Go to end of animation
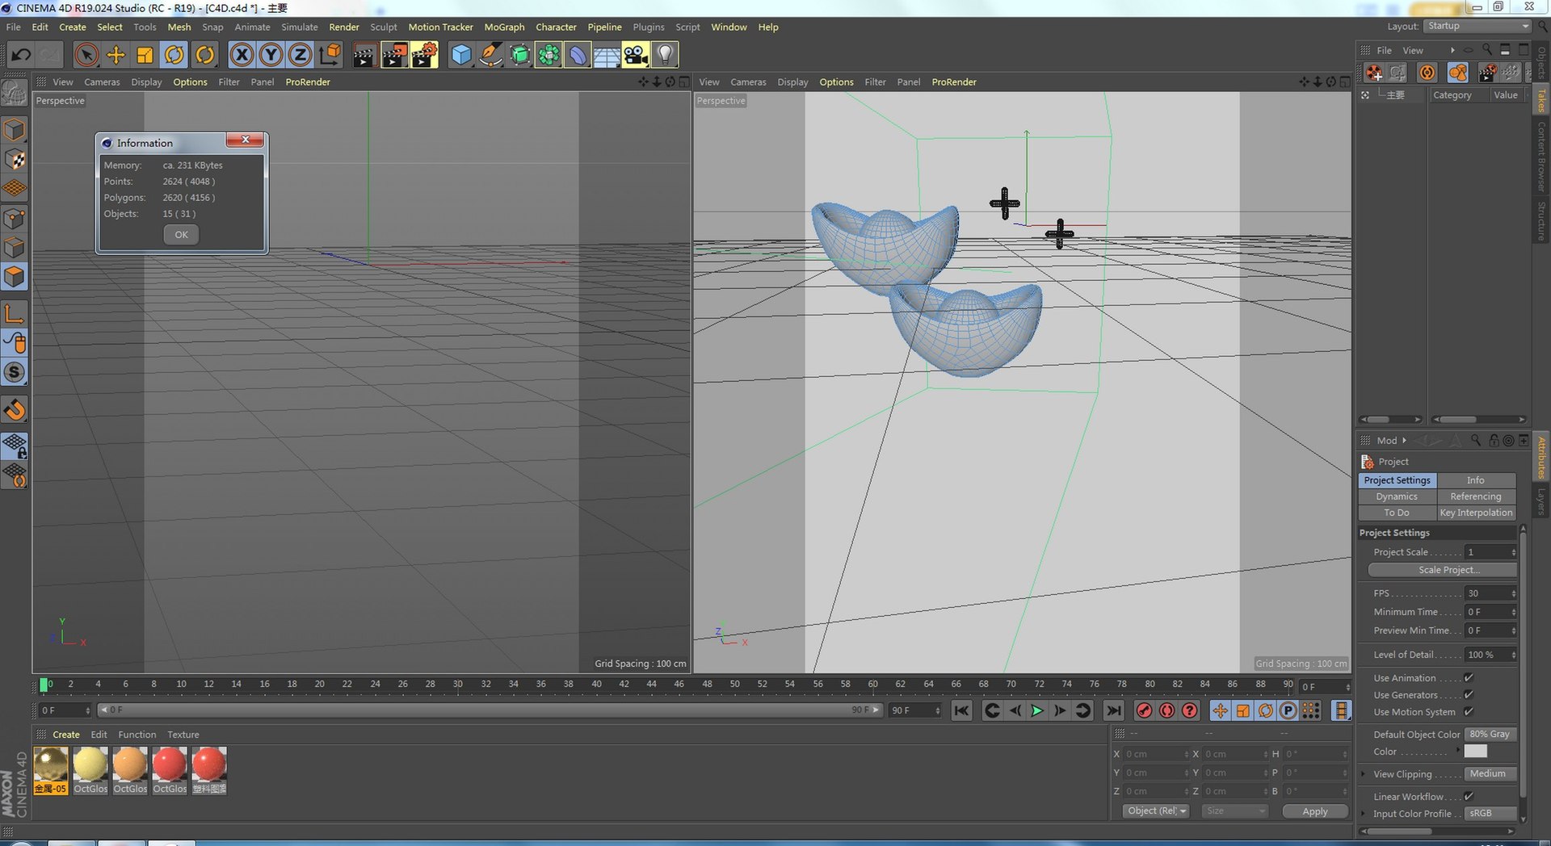This screenshot has height=846, width=1551. [x=1113, y=710]
